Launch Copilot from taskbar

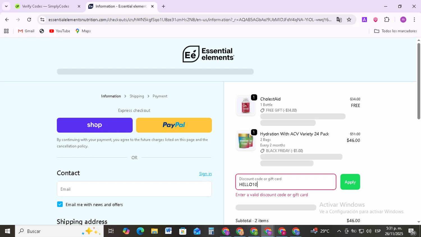(x=126, y=231)
